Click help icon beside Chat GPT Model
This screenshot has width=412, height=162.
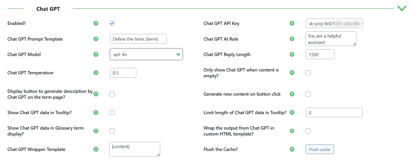pyautogui.click(x=96, y=55)
